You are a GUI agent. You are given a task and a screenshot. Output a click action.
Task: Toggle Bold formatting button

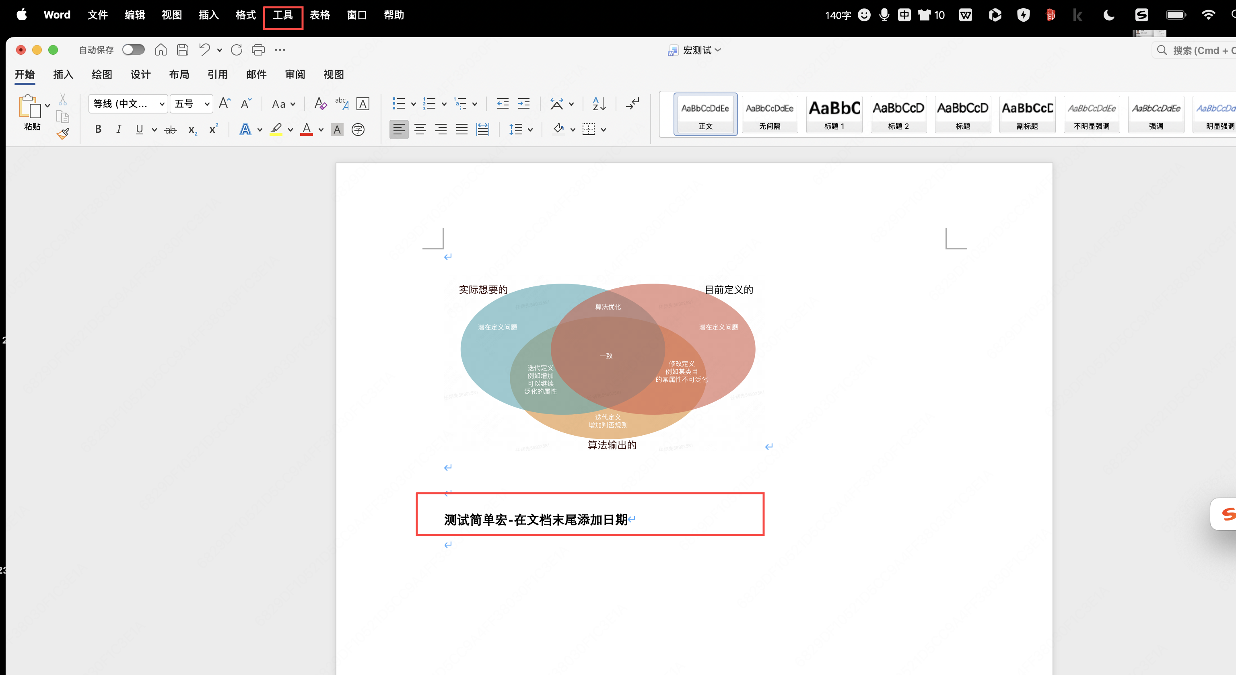[x=98, y=130]
